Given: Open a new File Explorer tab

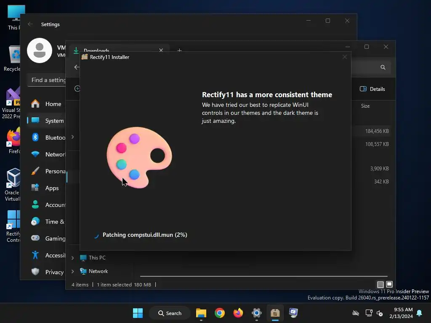Looking at the screenshot, I should click(179, 50).
